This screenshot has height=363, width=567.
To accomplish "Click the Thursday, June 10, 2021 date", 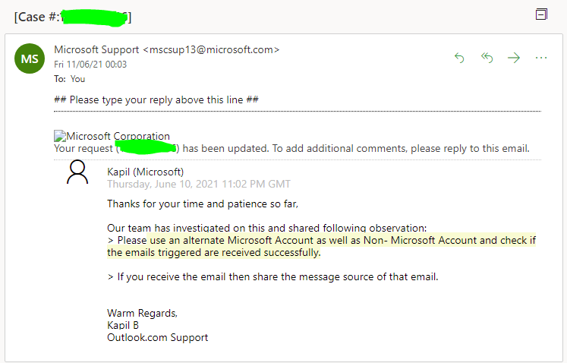I will coord(198,184).
